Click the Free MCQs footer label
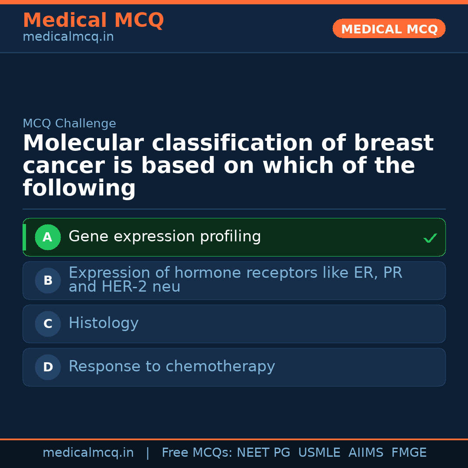Image resolution: width=468 pixels, height=468 pixels. tap(197, 453)
